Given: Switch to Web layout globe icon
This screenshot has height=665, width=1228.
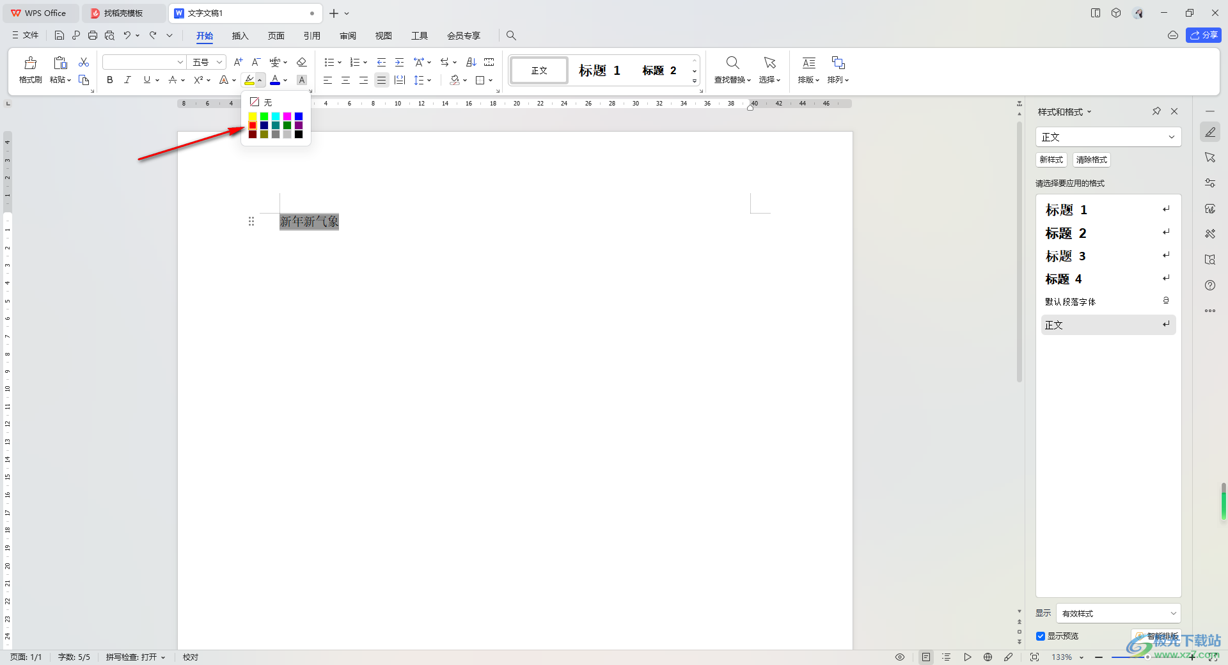Looking at the screenshot, I should pos(988,657).
